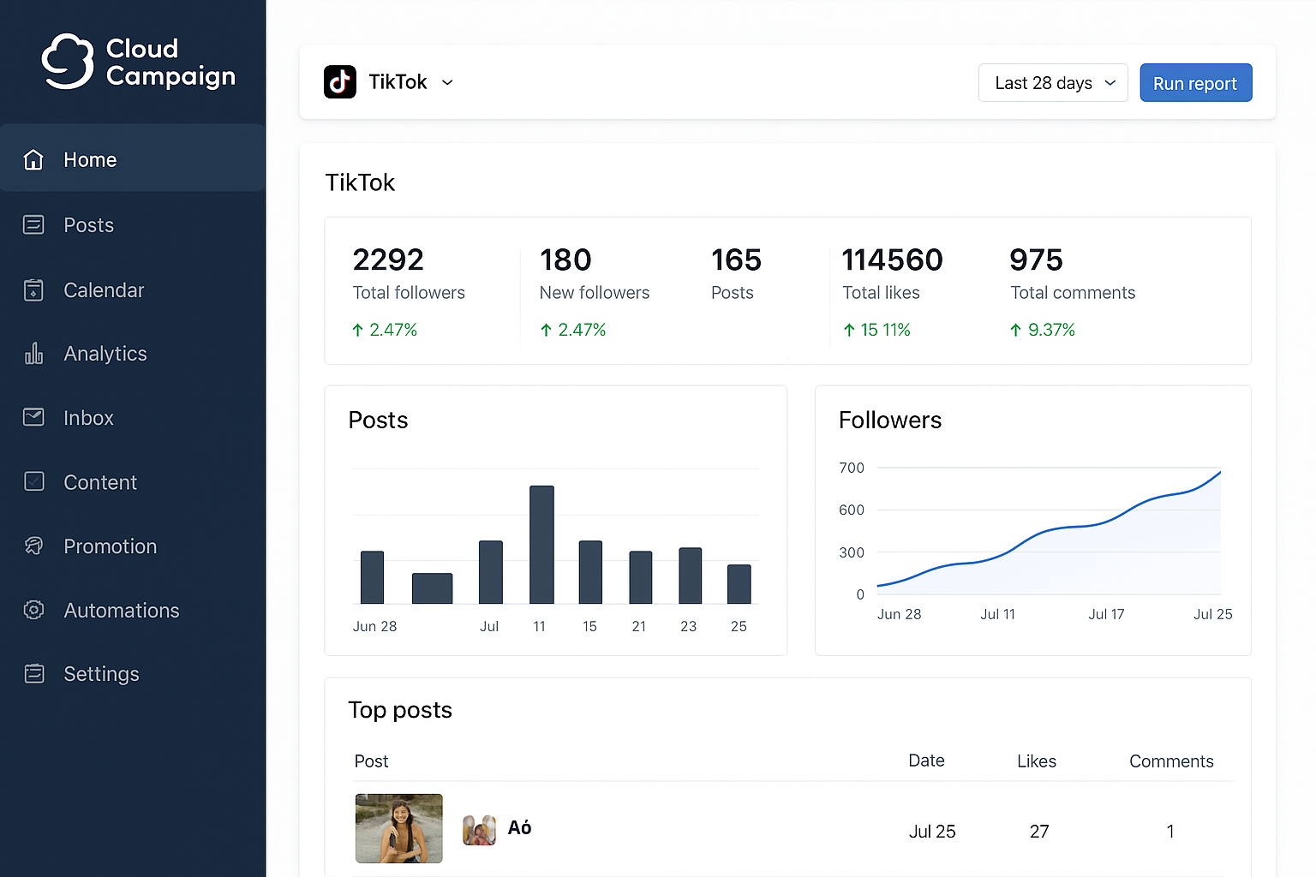Click the Home house icon in sidebar
Screen dimensions: 1316x877
pyautogui.click(x=33, y=160)
